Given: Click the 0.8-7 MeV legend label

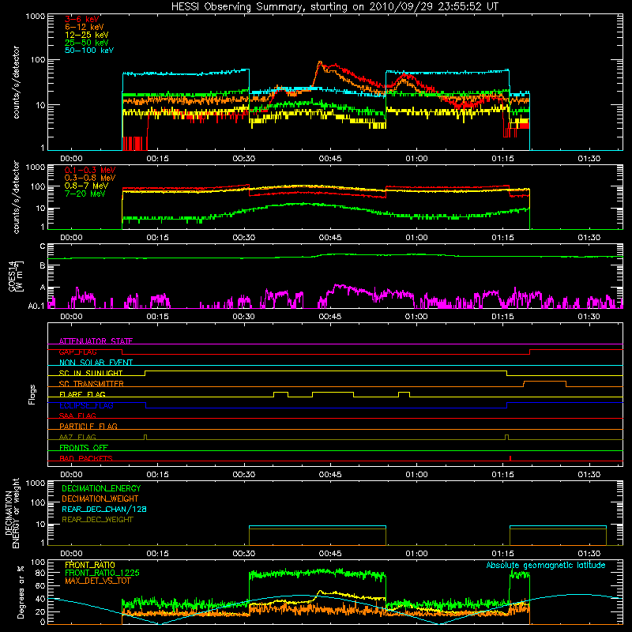Looking at the screenshot, I should click(x=86, y=186).
